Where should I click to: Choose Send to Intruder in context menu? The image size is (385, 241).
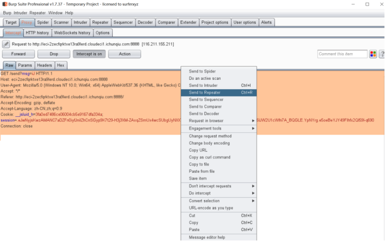coord(219,85)
